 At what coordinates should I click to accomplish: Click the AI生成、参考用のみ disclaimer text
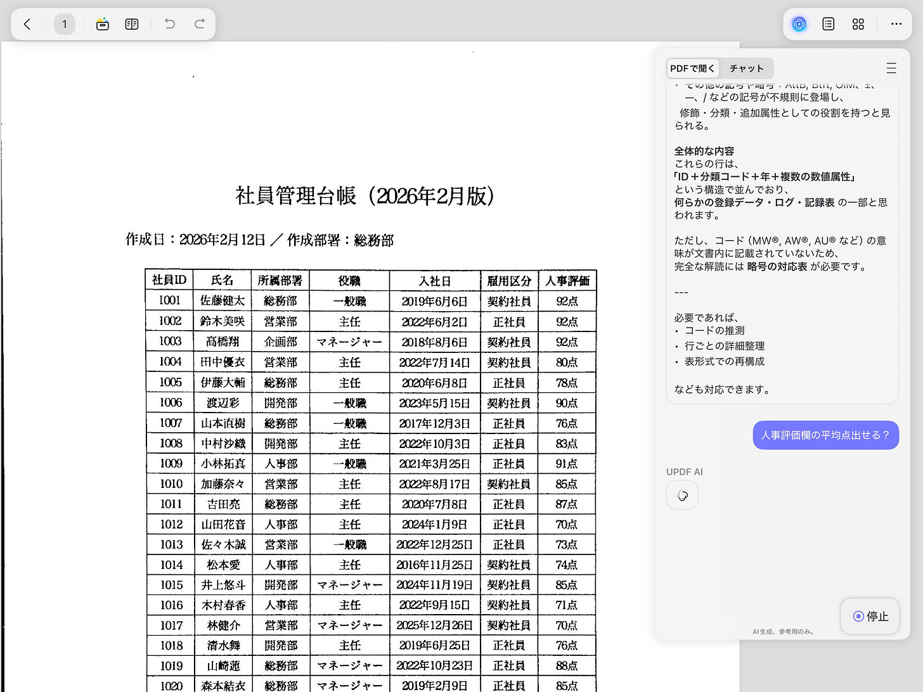[785, 631]
